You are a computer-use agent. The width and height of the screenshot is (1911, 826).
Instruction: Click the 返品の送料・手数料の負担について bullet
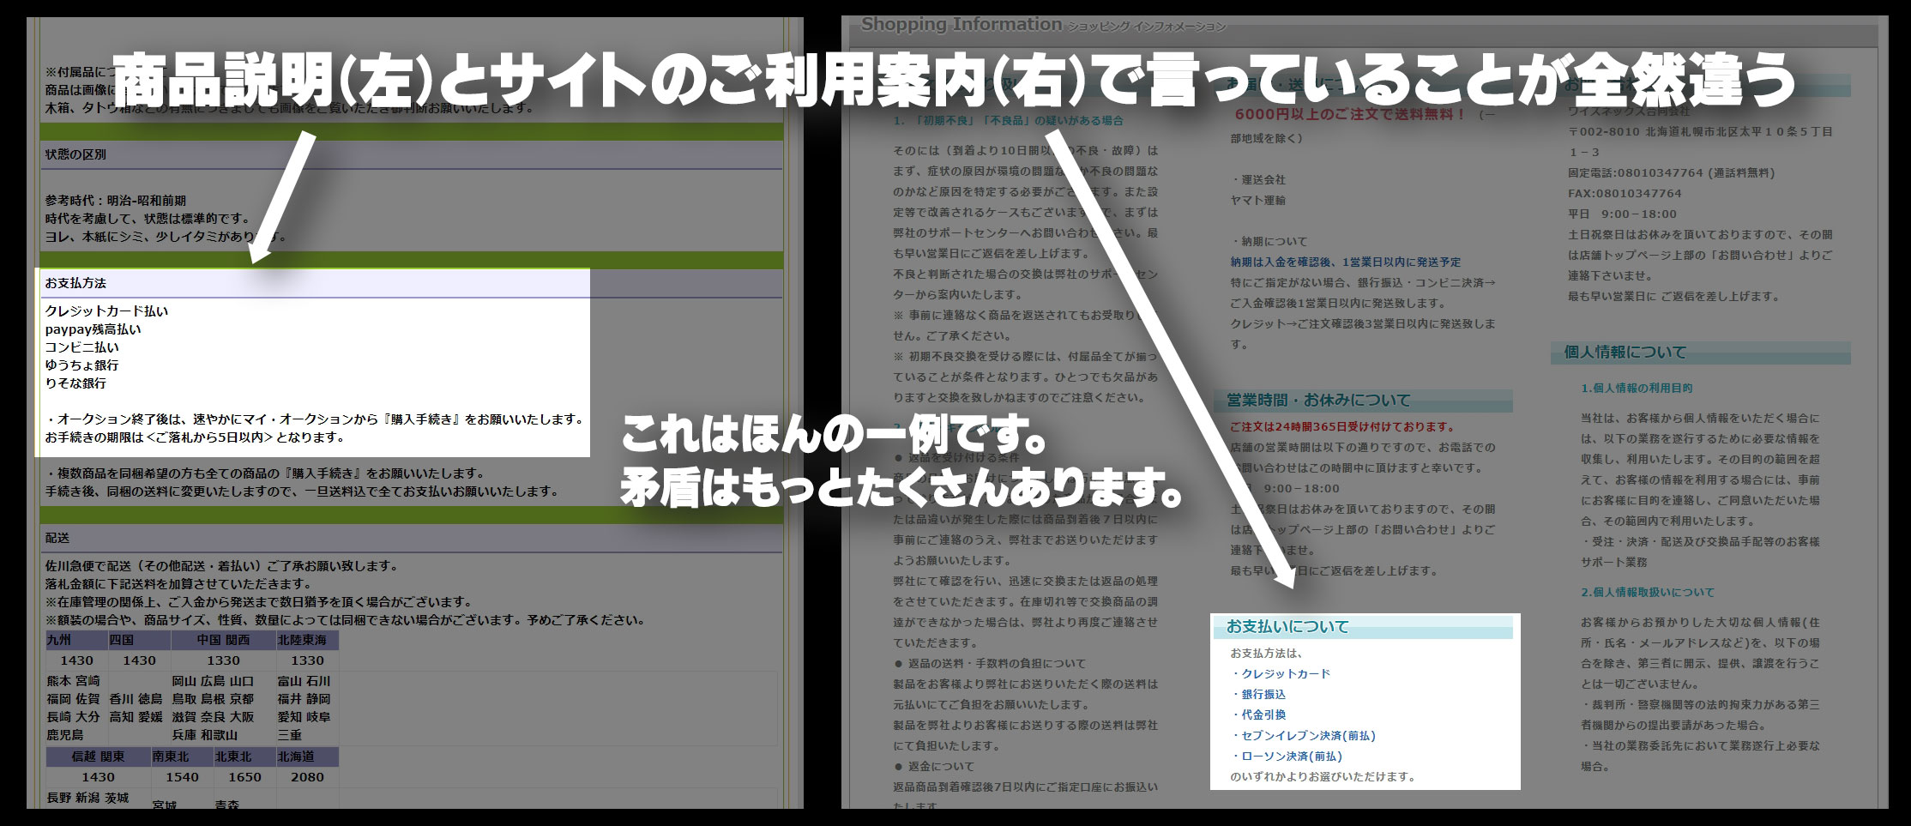coord(990,663)
